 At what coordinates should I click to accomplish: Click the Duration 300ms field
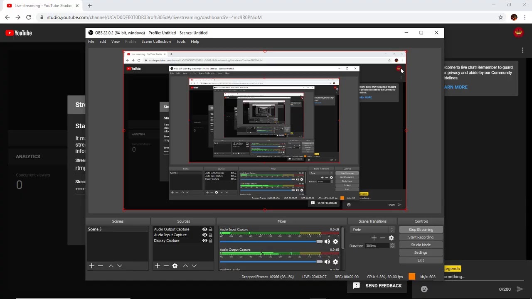[x=377, y=246]
